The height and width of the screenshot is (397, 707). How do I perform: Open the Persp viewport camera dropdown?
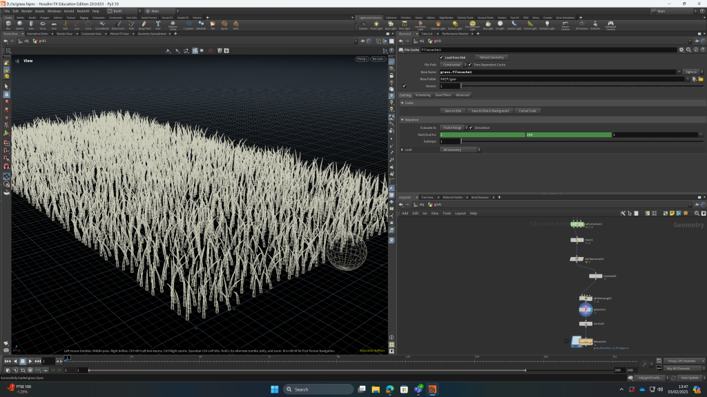click(x=362, y=59)
